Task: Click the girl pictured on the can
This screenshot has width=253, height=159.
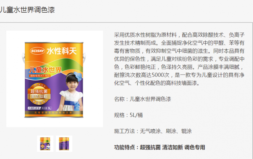Action: (x=71, y=91)
